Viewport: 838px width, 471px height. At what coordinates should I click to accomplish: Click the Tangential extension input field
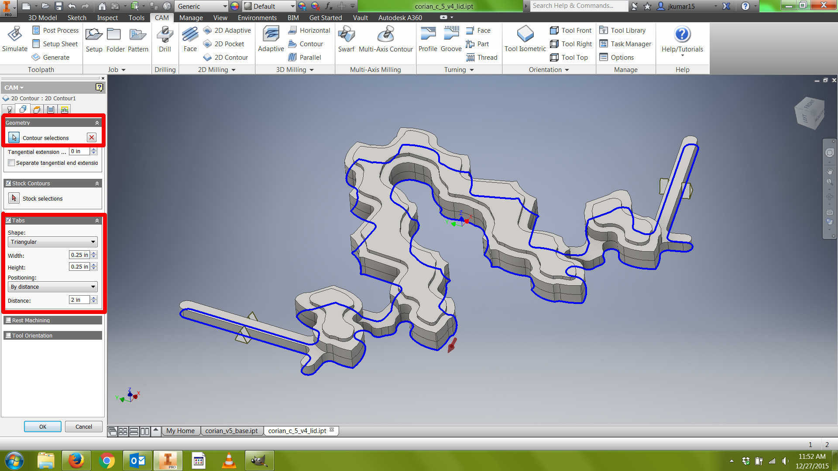(x=79, y=151)
